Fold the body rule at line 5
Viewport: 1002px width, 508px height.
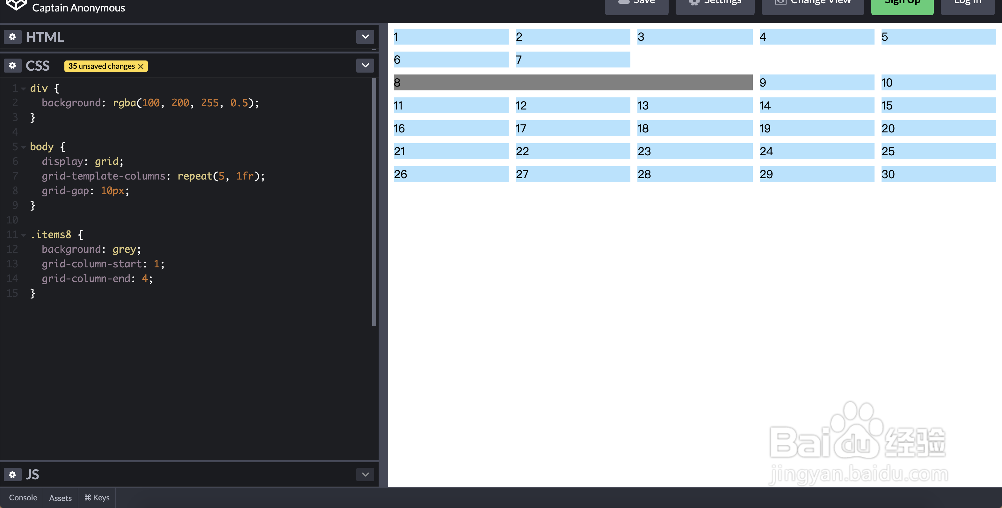pos(23,147)
